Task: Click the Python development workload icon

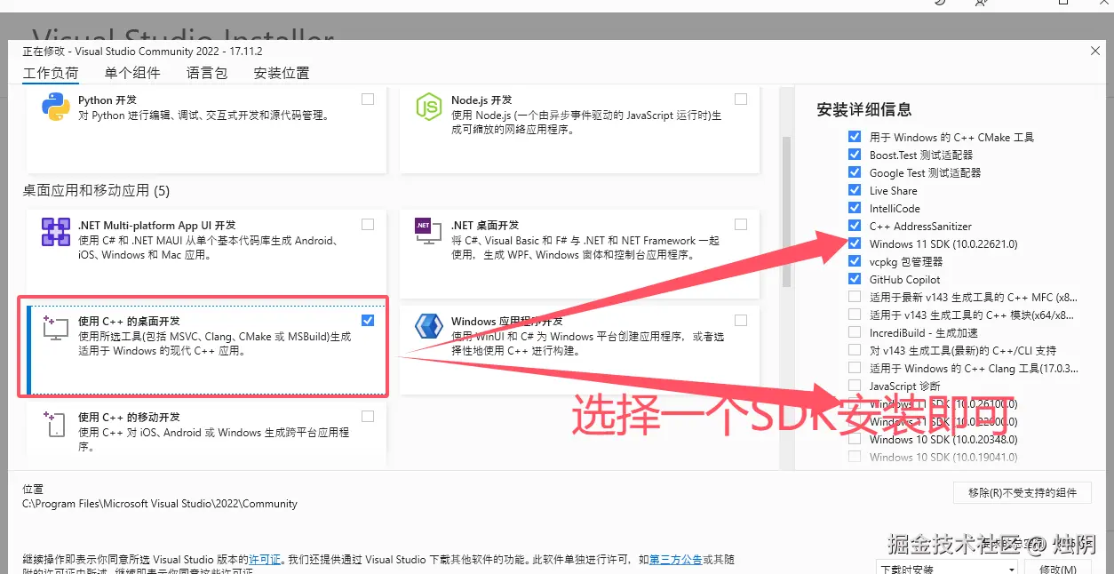Action: pyautogui.click(x=56, y=107)
